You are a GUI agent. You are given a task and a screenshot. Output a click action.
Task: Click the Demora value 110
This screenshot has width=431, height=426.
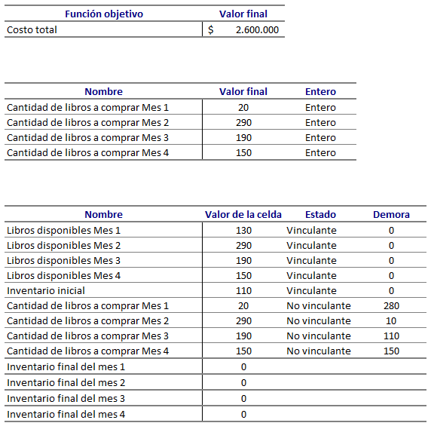(391, 336)
